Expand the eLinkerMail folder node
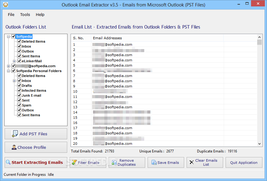This screenshot has width=267, height=181. [x=14, y=61]
